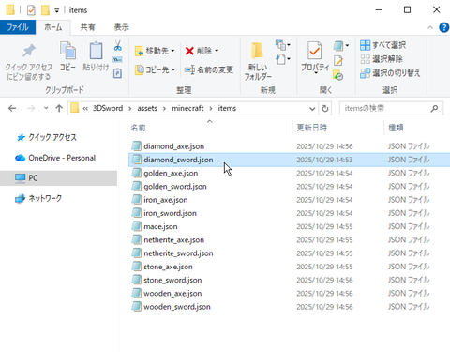Select stone_axe.json file
The height and width of the screenshot is (352, 450).
click(x=168, y=267)
